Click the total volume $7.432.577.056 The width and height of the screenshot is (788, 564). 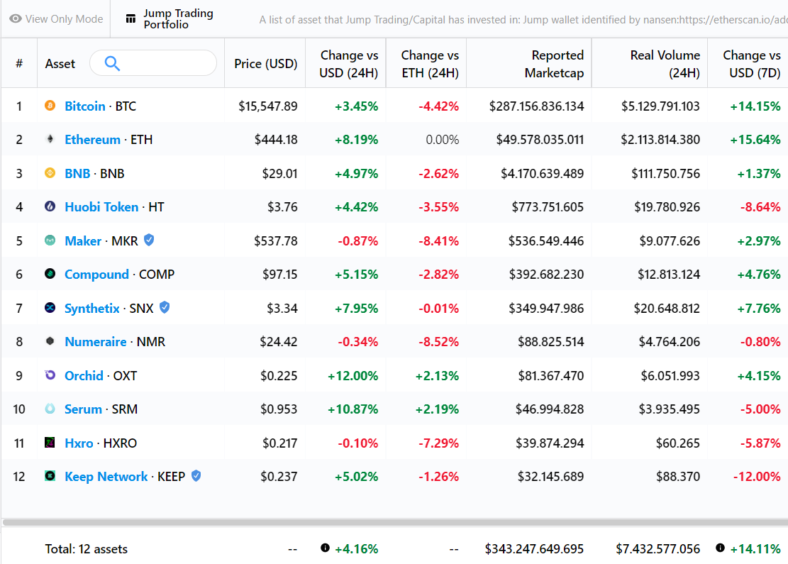pyautogui.click(x=657, y=549)
